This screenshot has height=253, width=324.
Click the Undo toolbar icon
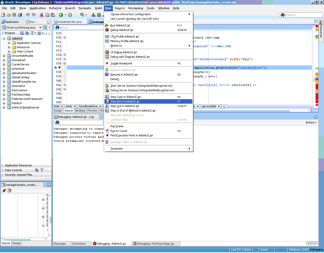pyautogui.click(x=28, y=15)
